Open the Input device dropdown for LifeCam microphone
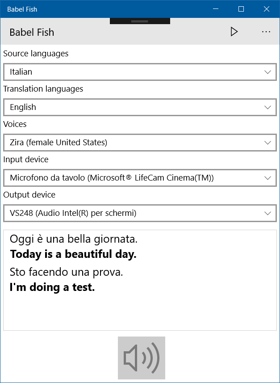The image size is (280, 383). 140,178
